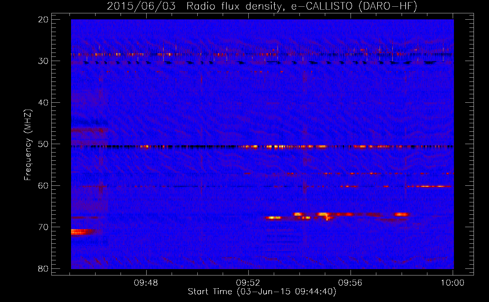This screenshot has height=302, width=489.
Task: Click the 09:56 time tick label
Action: click(350, 283)
